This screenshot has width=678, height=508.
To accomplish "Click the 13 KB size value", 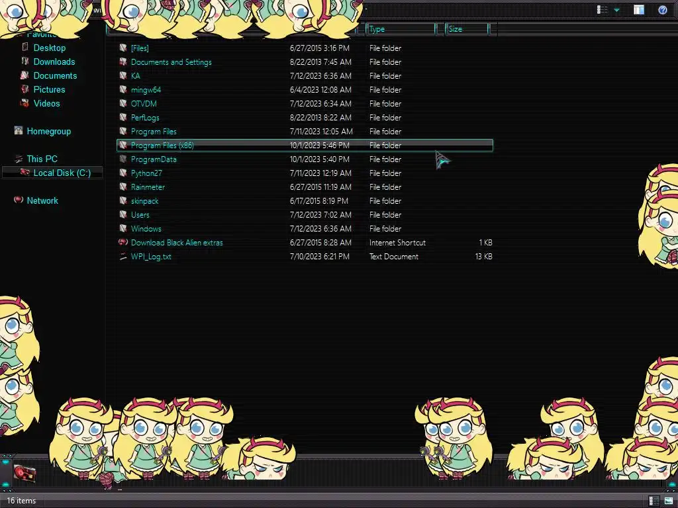I will click(x=483, y=257).
